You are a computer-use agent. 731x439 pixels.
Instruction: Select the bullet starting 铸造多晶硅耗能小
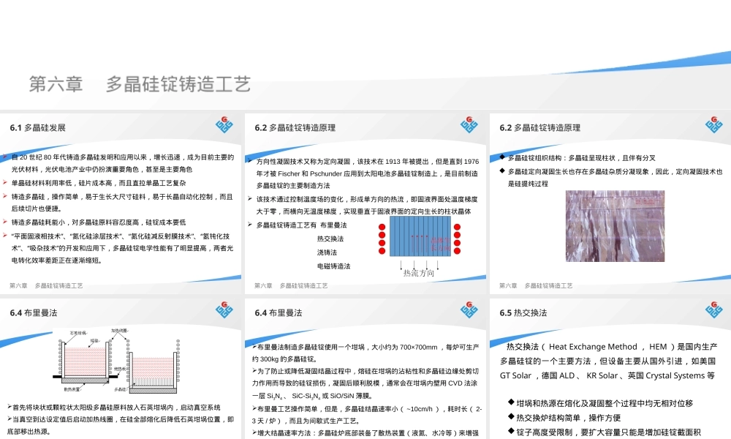coord(94,222)
